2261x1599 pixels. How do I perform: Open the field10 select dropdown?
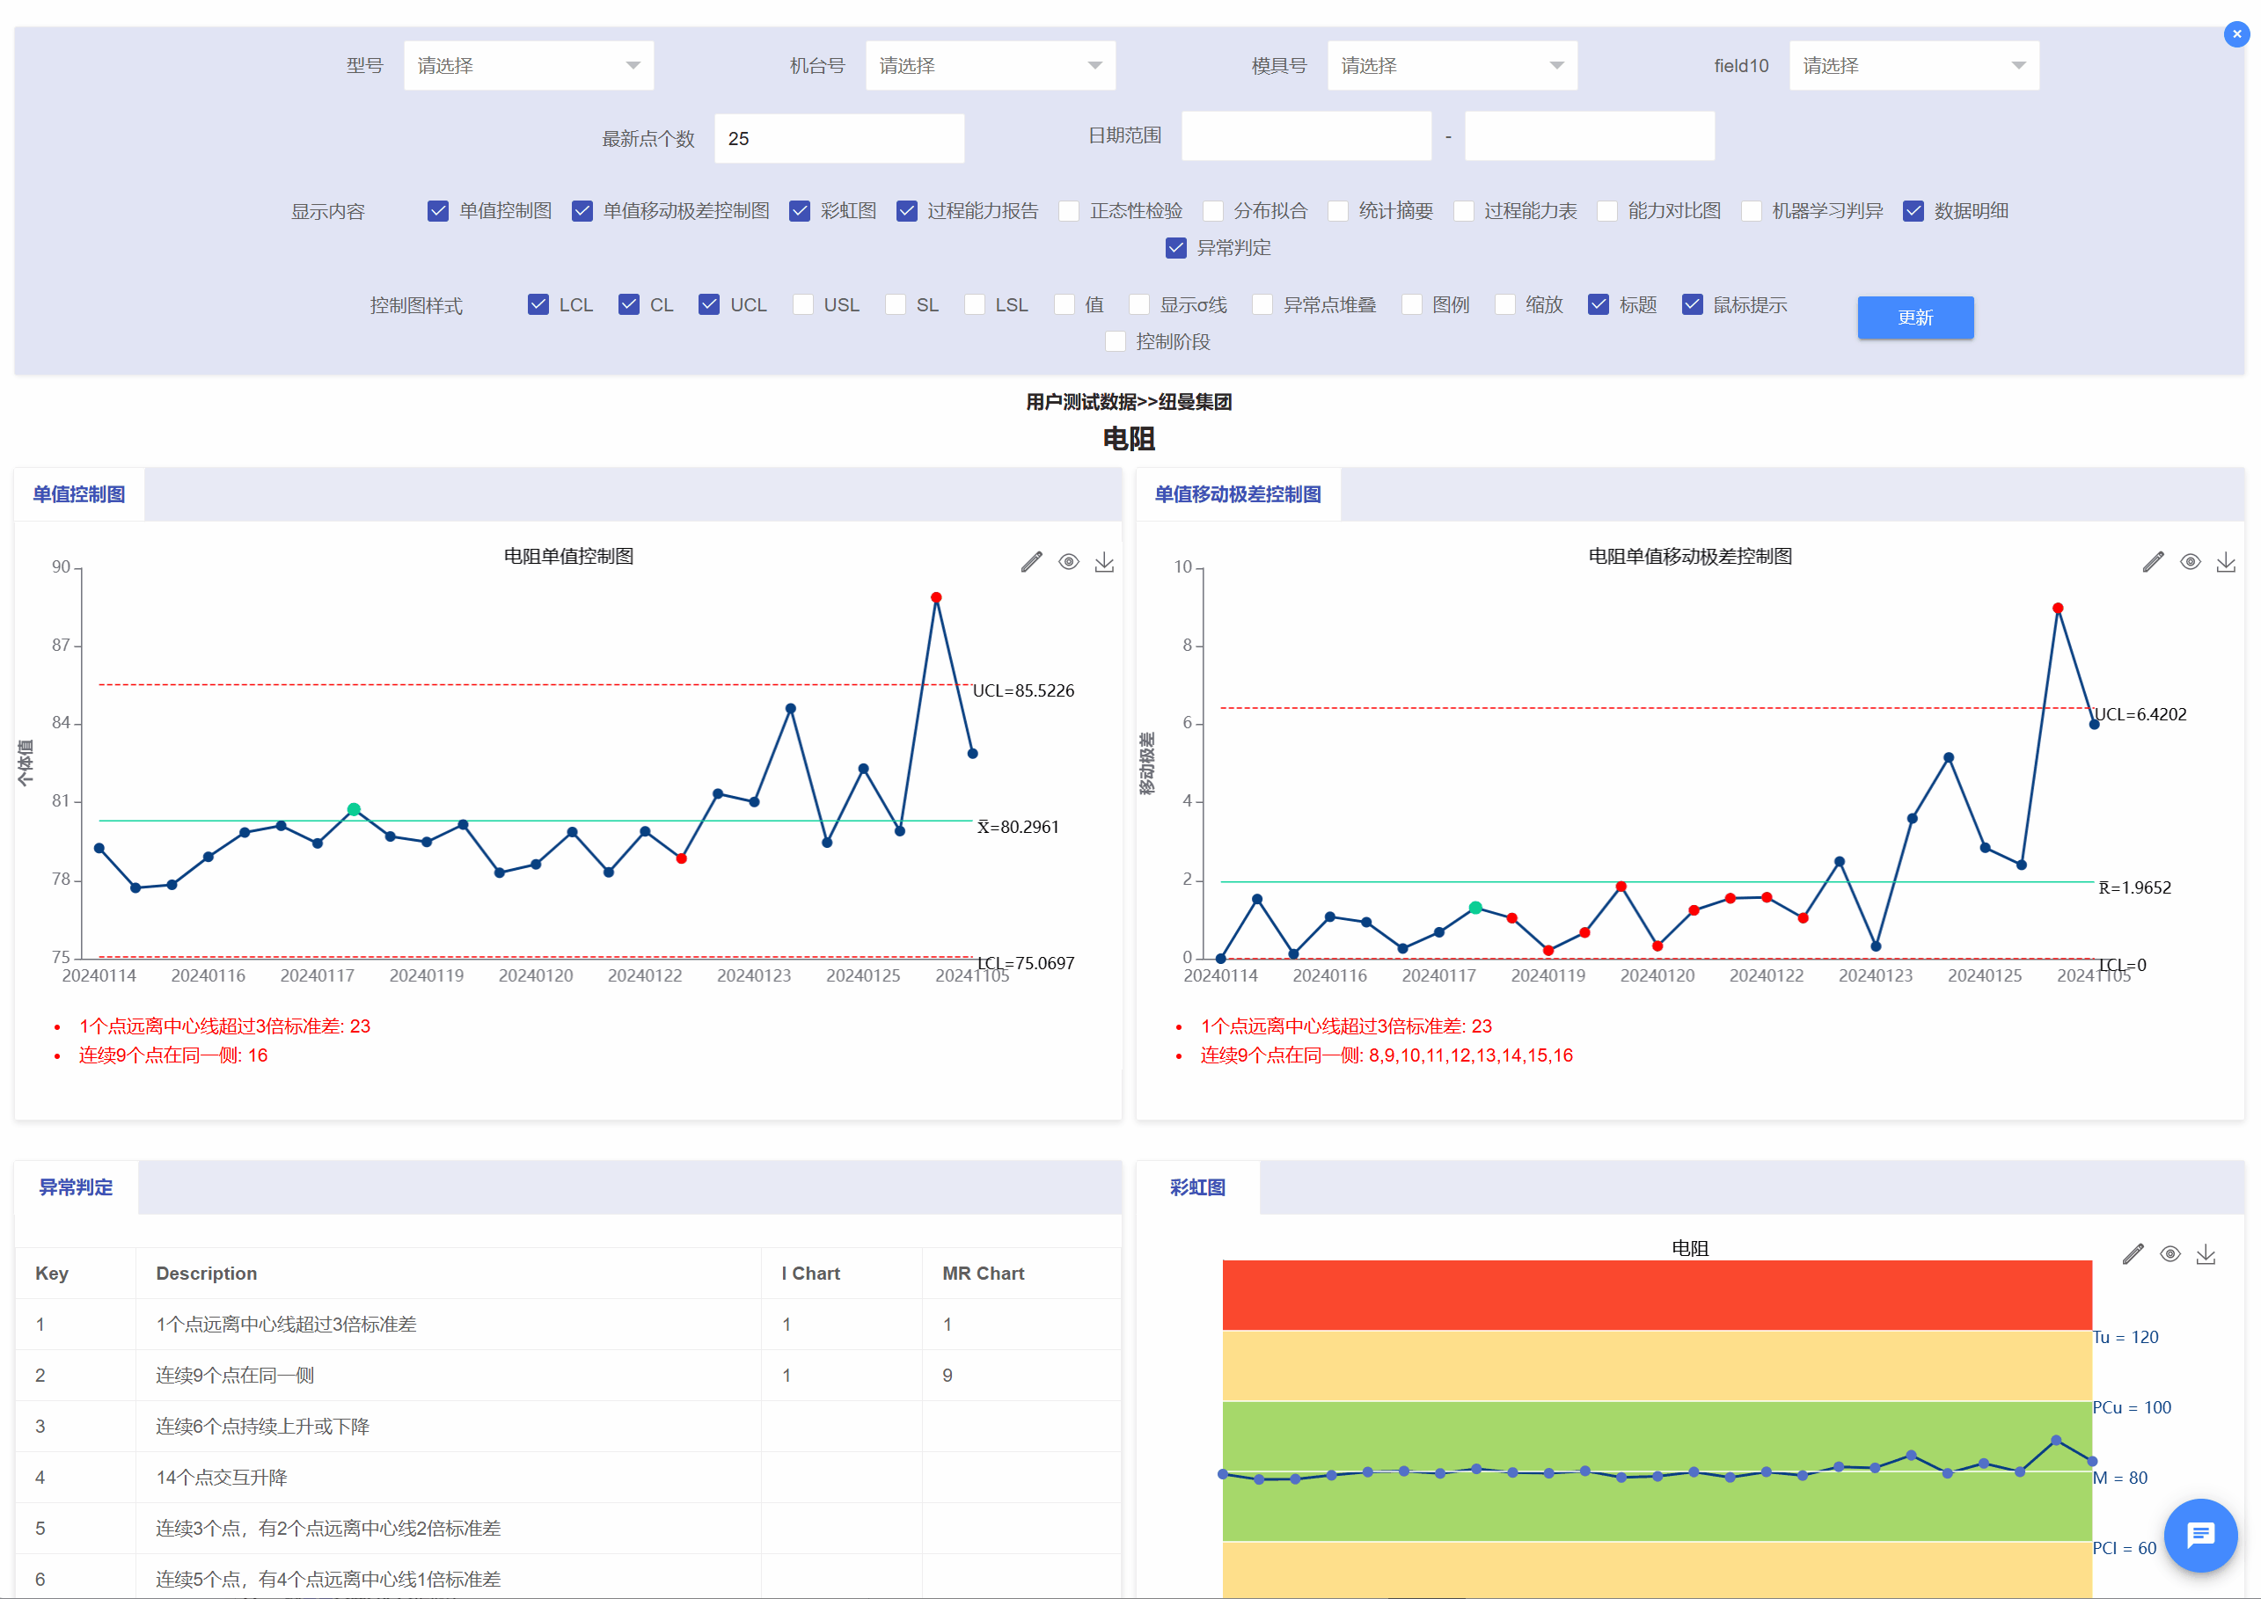point(1913,66)
